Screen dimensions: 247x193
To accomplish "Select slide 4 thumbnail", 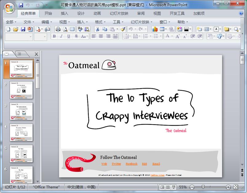I will (21, 132).
